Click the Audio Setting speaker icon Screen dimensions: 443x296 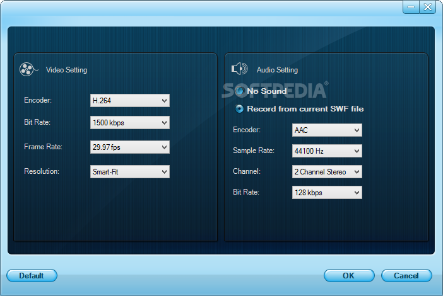(x=240, y=69)
